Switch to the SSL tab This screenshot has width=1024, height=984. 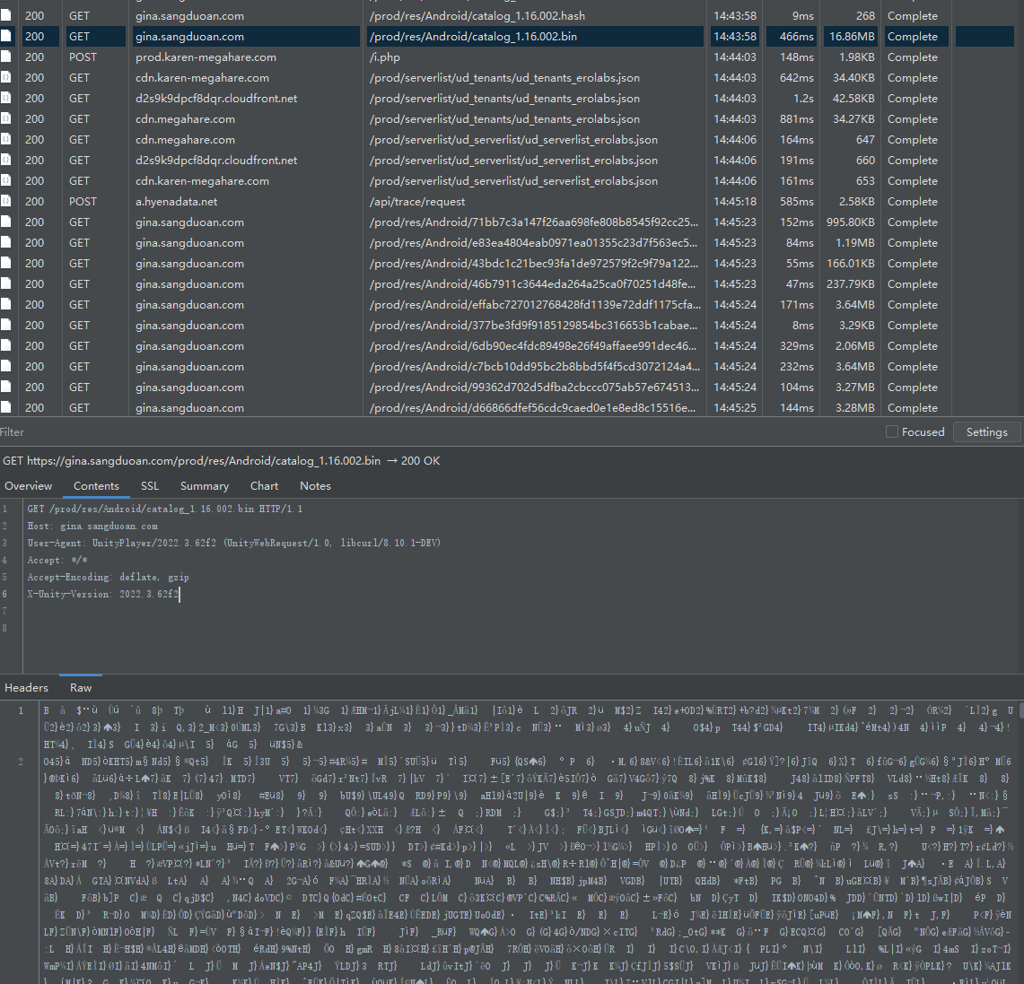150,486
